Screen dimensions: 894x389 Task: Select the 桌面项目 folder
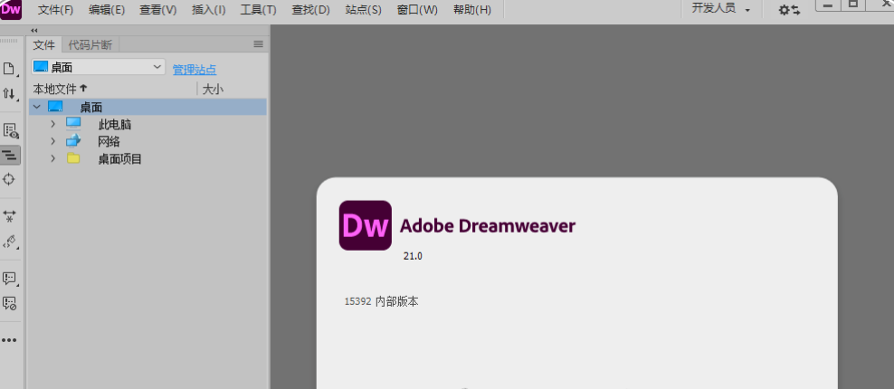click(119, 159)
